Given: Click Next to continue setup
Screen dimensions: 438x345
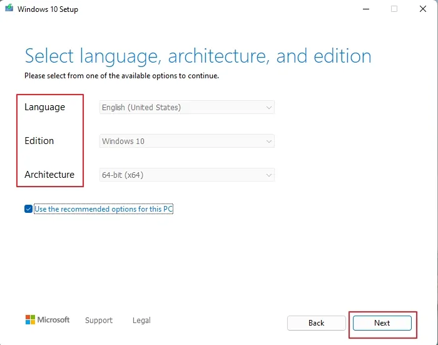Looking at the screenshot, I should (382, 323).
